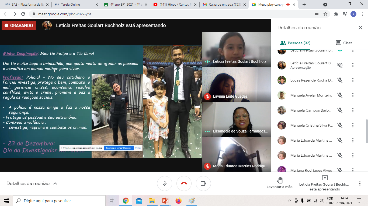
Task: Click muted mic icon for Manuela Cristina Silva
Action: tap(340, 125)
